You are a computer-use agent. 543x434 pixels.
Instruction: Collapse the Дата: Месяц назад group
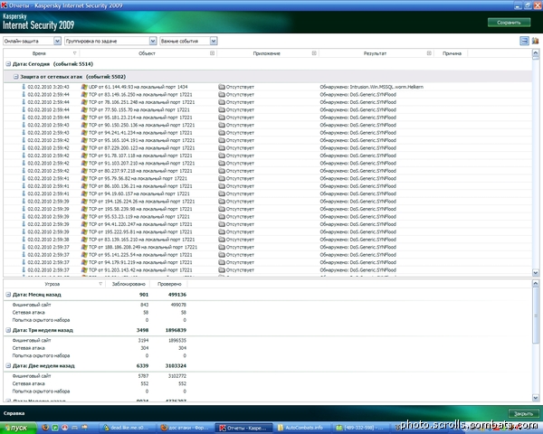tap(8, 295)
